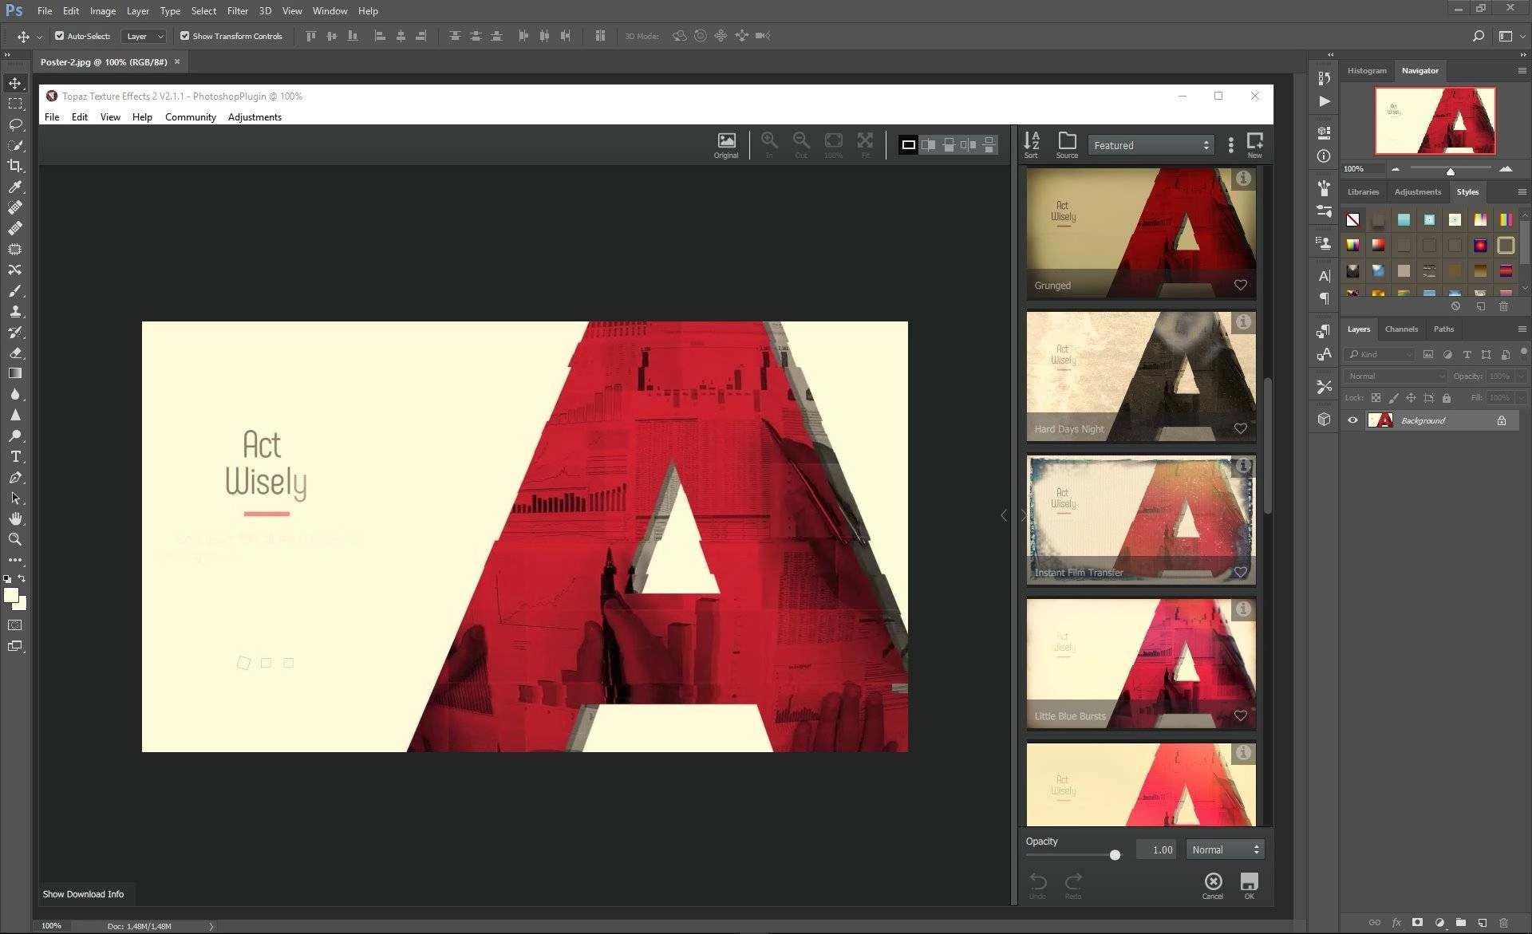This screenshot has width=1532, height=934.
Task: Favorite the Little Blue Bursts preset
Action: tap(1241, 715)
